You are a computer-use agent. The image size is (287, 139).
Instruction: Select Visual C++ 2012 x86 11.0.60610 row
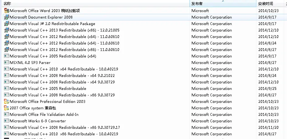pos(143,49)
